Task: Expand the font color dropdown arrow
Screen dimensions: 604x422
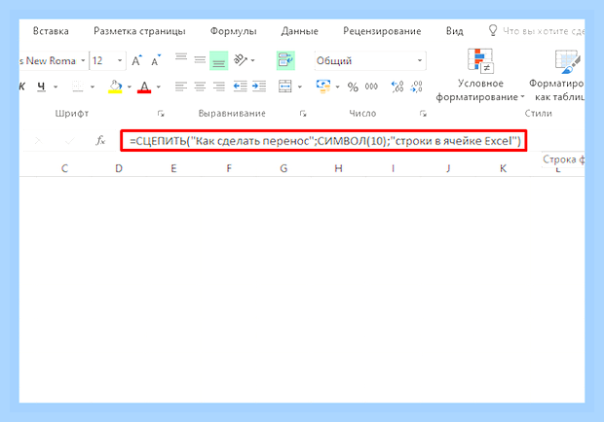Action: (x=159, y=87)
